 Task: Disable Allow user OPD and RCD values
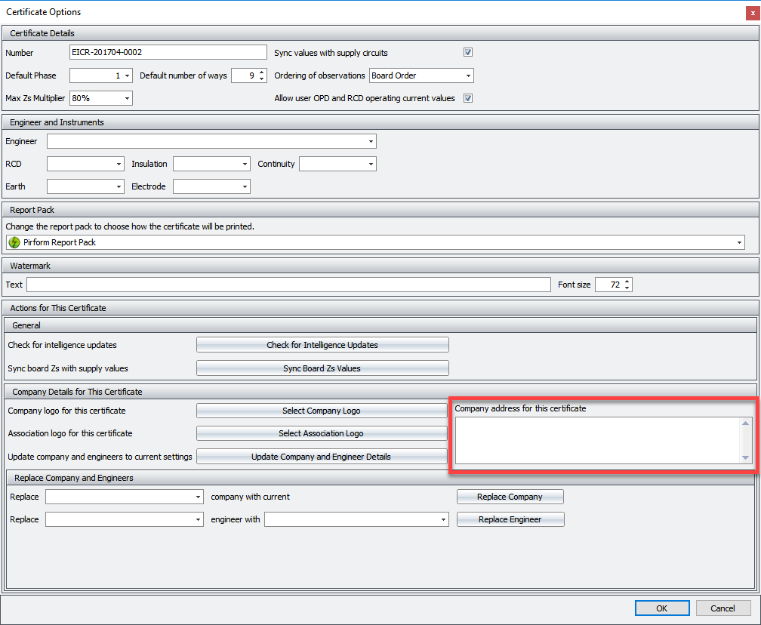pos(468,98)
